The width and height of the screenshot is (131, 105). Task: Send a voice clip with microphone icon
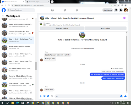[41, 96]
